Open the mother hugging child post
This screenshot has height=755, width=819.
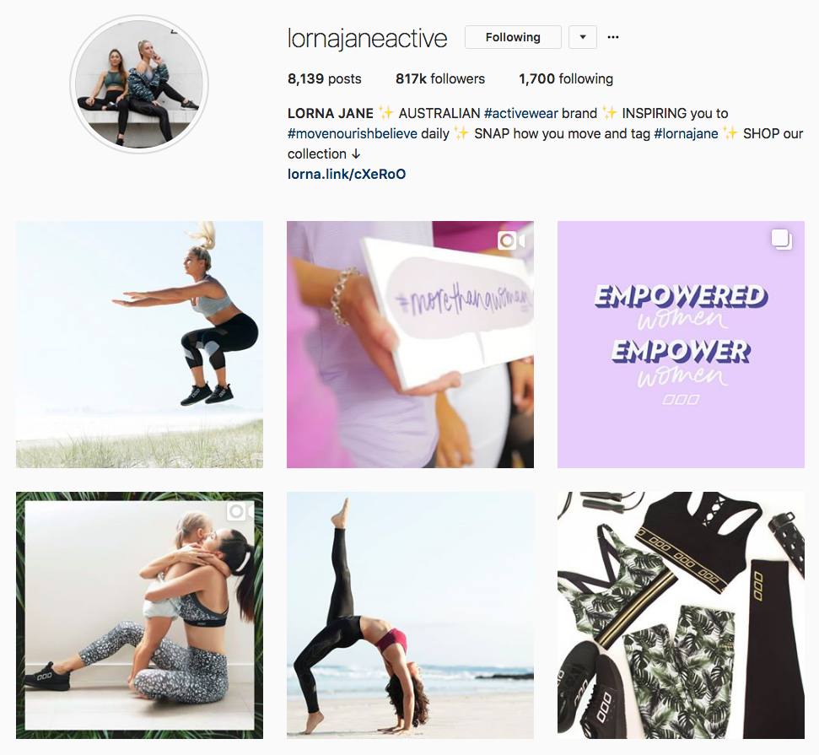pyautogui.click(x=139, y=615)
